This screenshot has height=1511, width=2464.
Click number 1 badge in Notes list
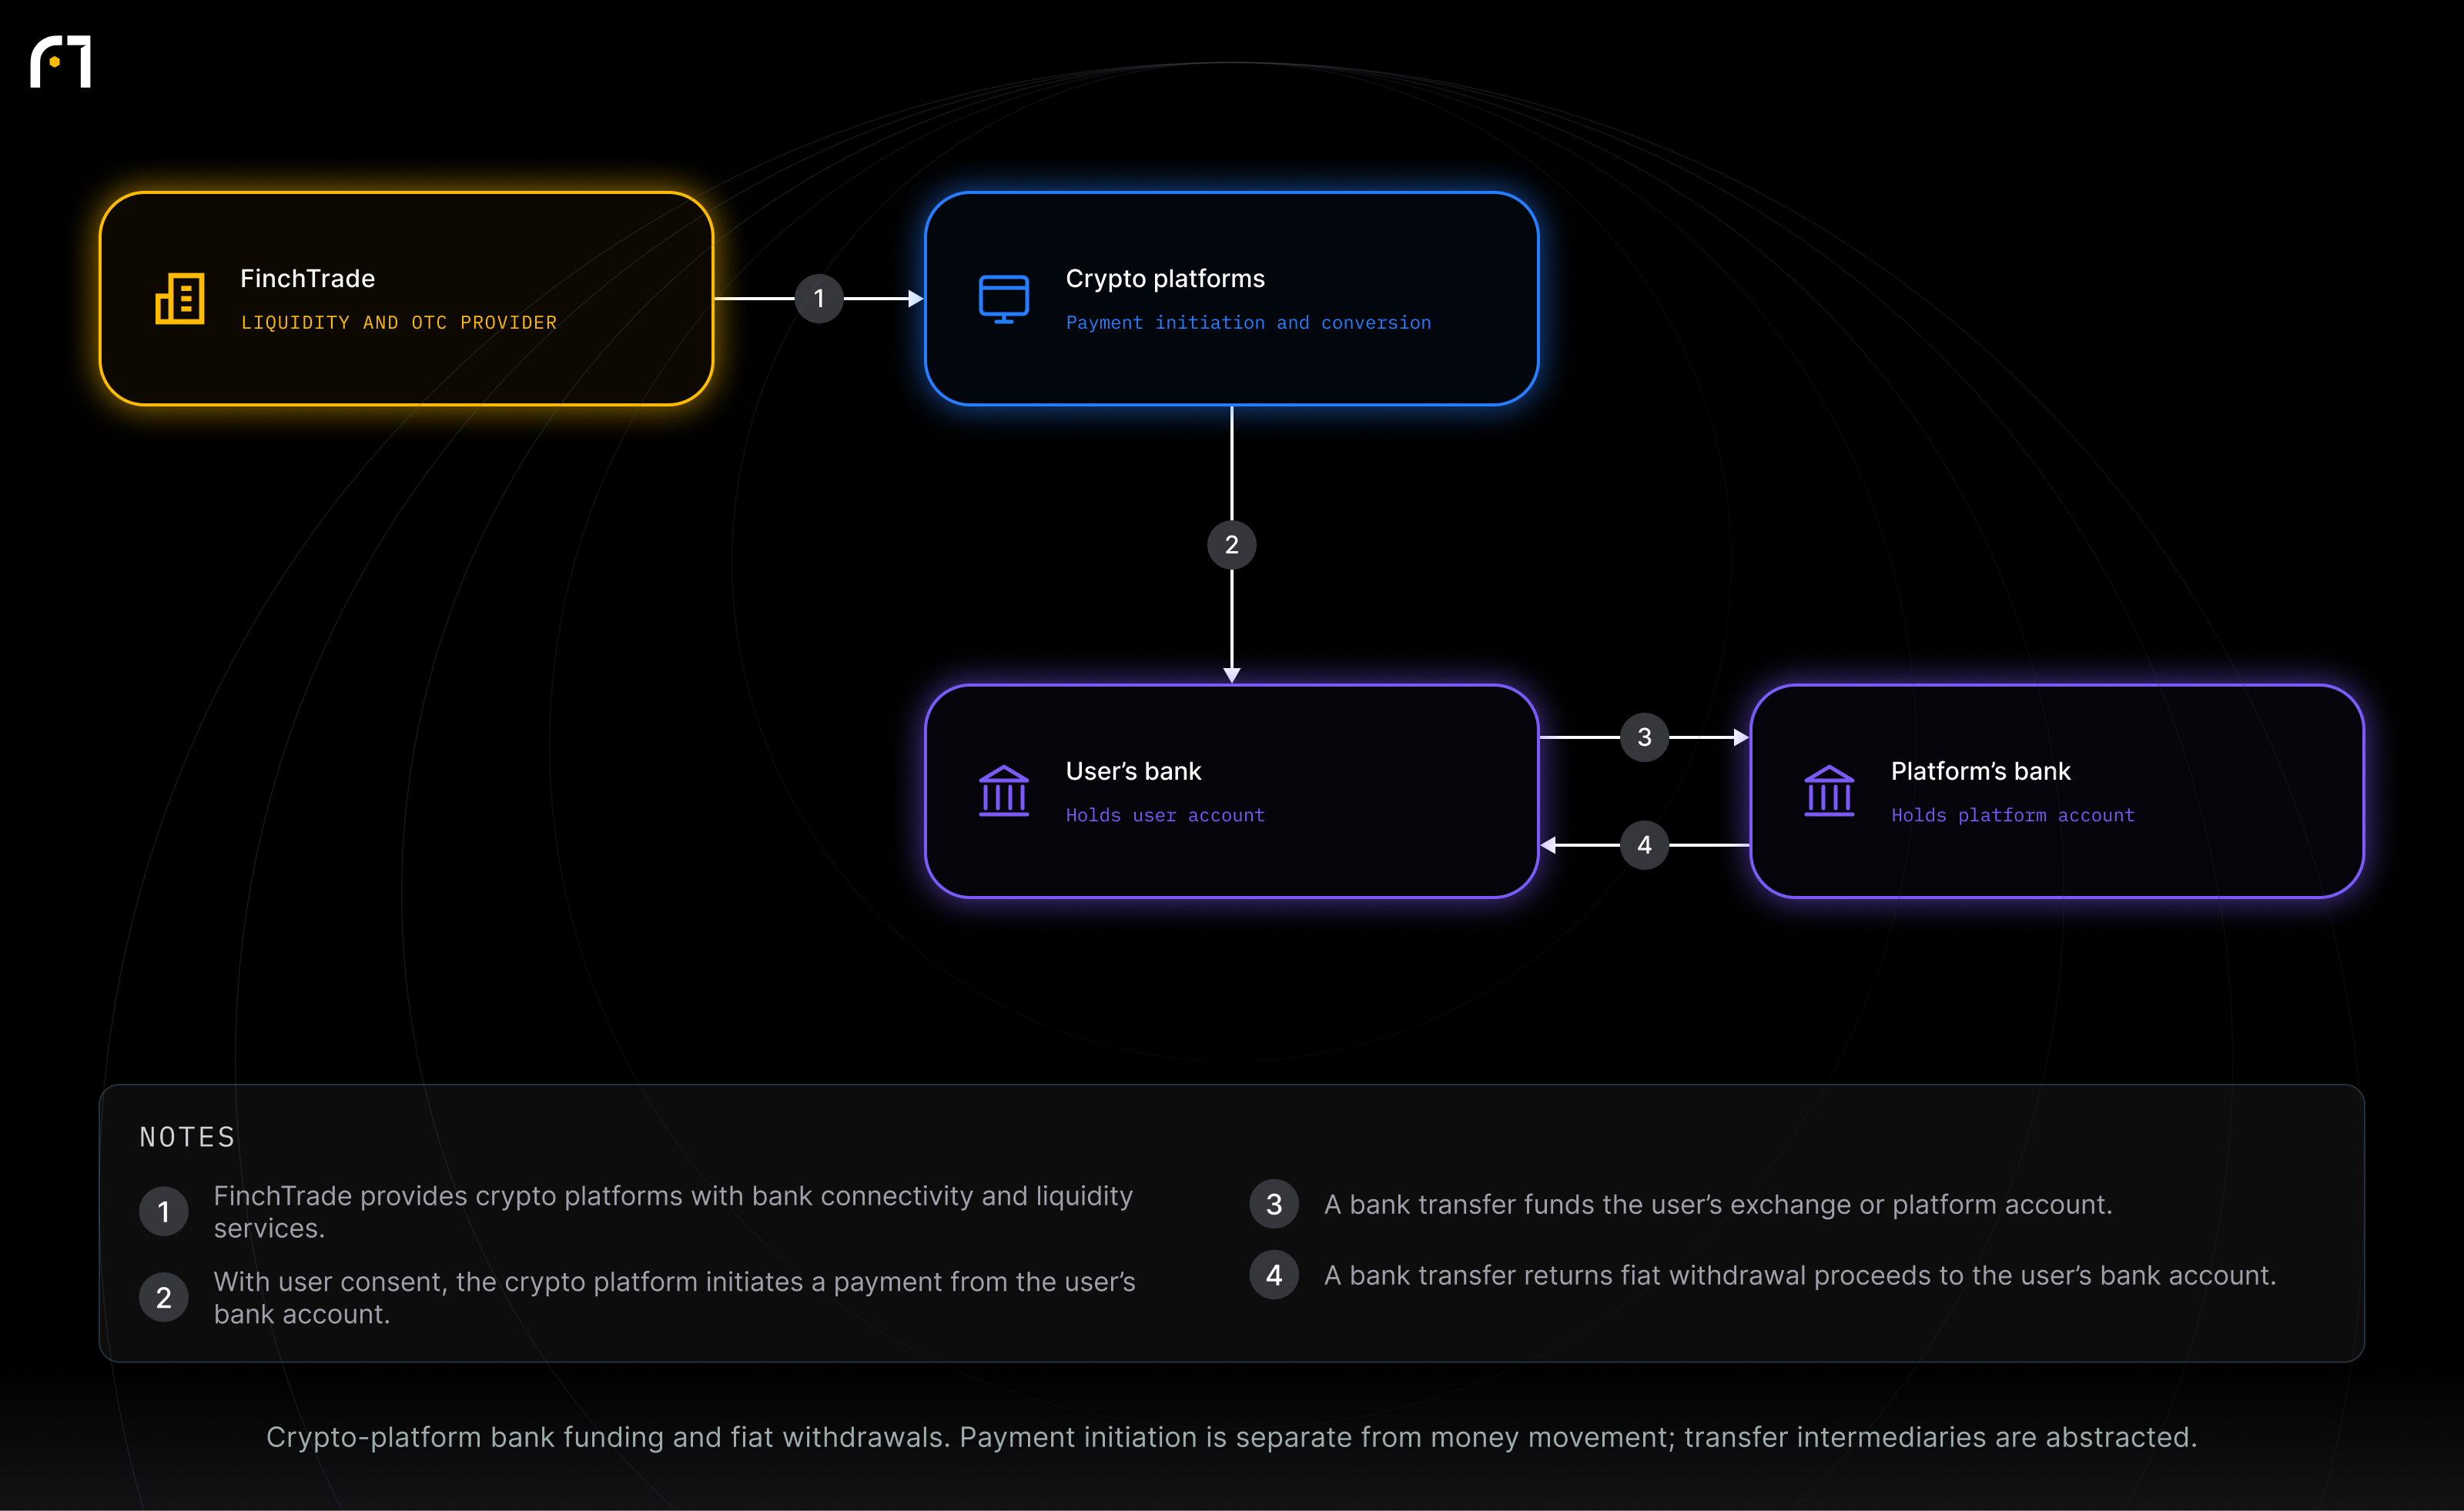pyautogui.click(x=164, y=1212)
